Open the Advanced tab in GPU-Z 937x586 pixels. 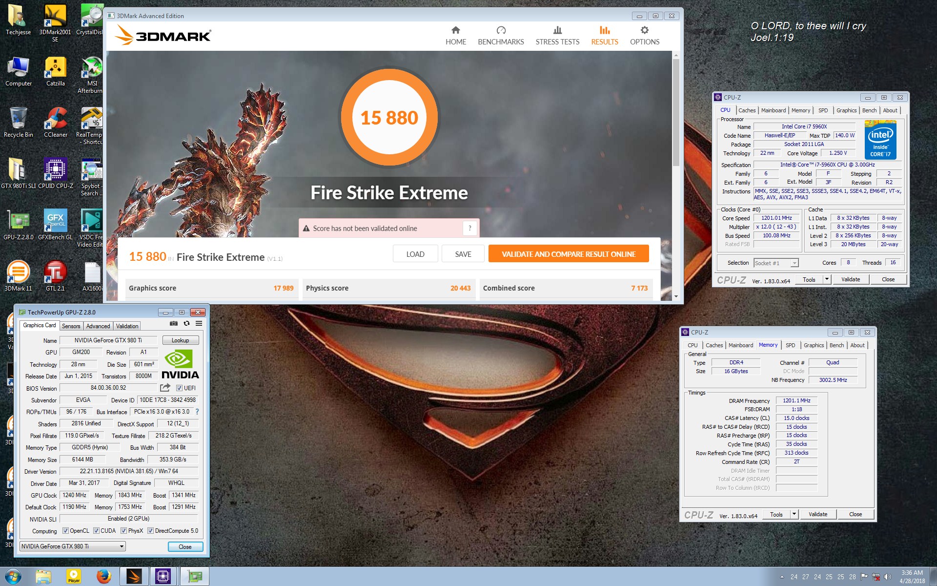tap(98, 326)
